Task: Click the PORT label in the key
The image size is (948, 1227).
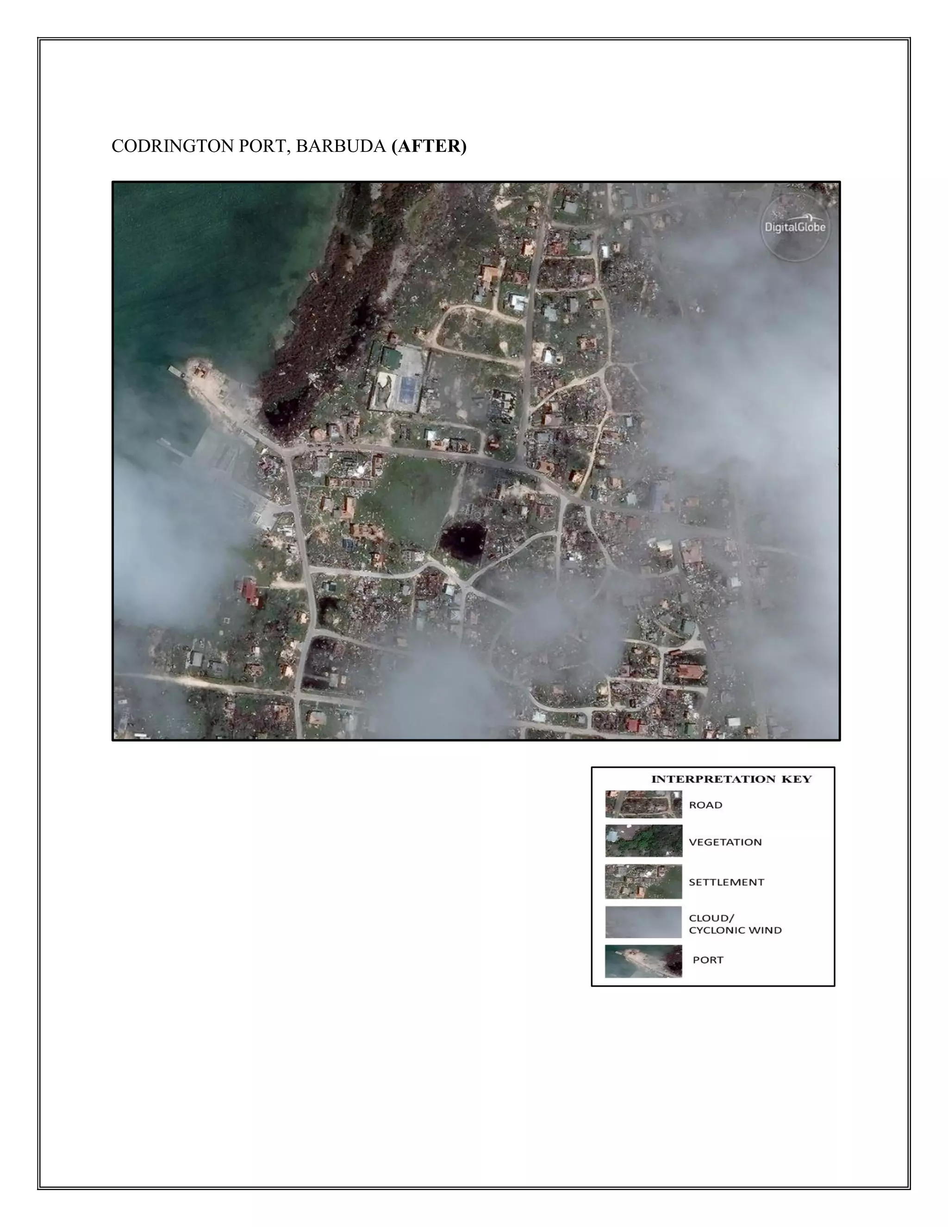Action: (x=708, y=959)
